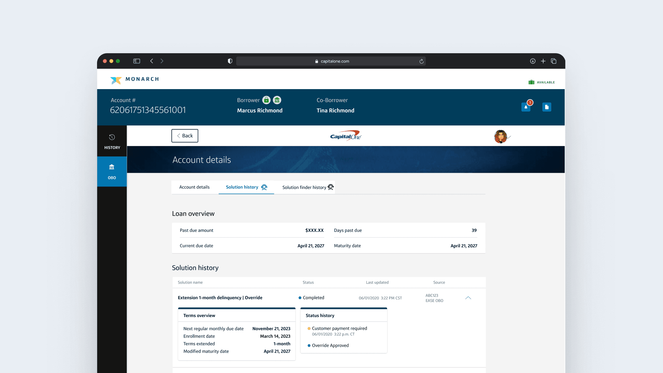Click the green bank icon beside Borrower
The image size is (663, 373).
pyautogui.click(x=277, y=100)
